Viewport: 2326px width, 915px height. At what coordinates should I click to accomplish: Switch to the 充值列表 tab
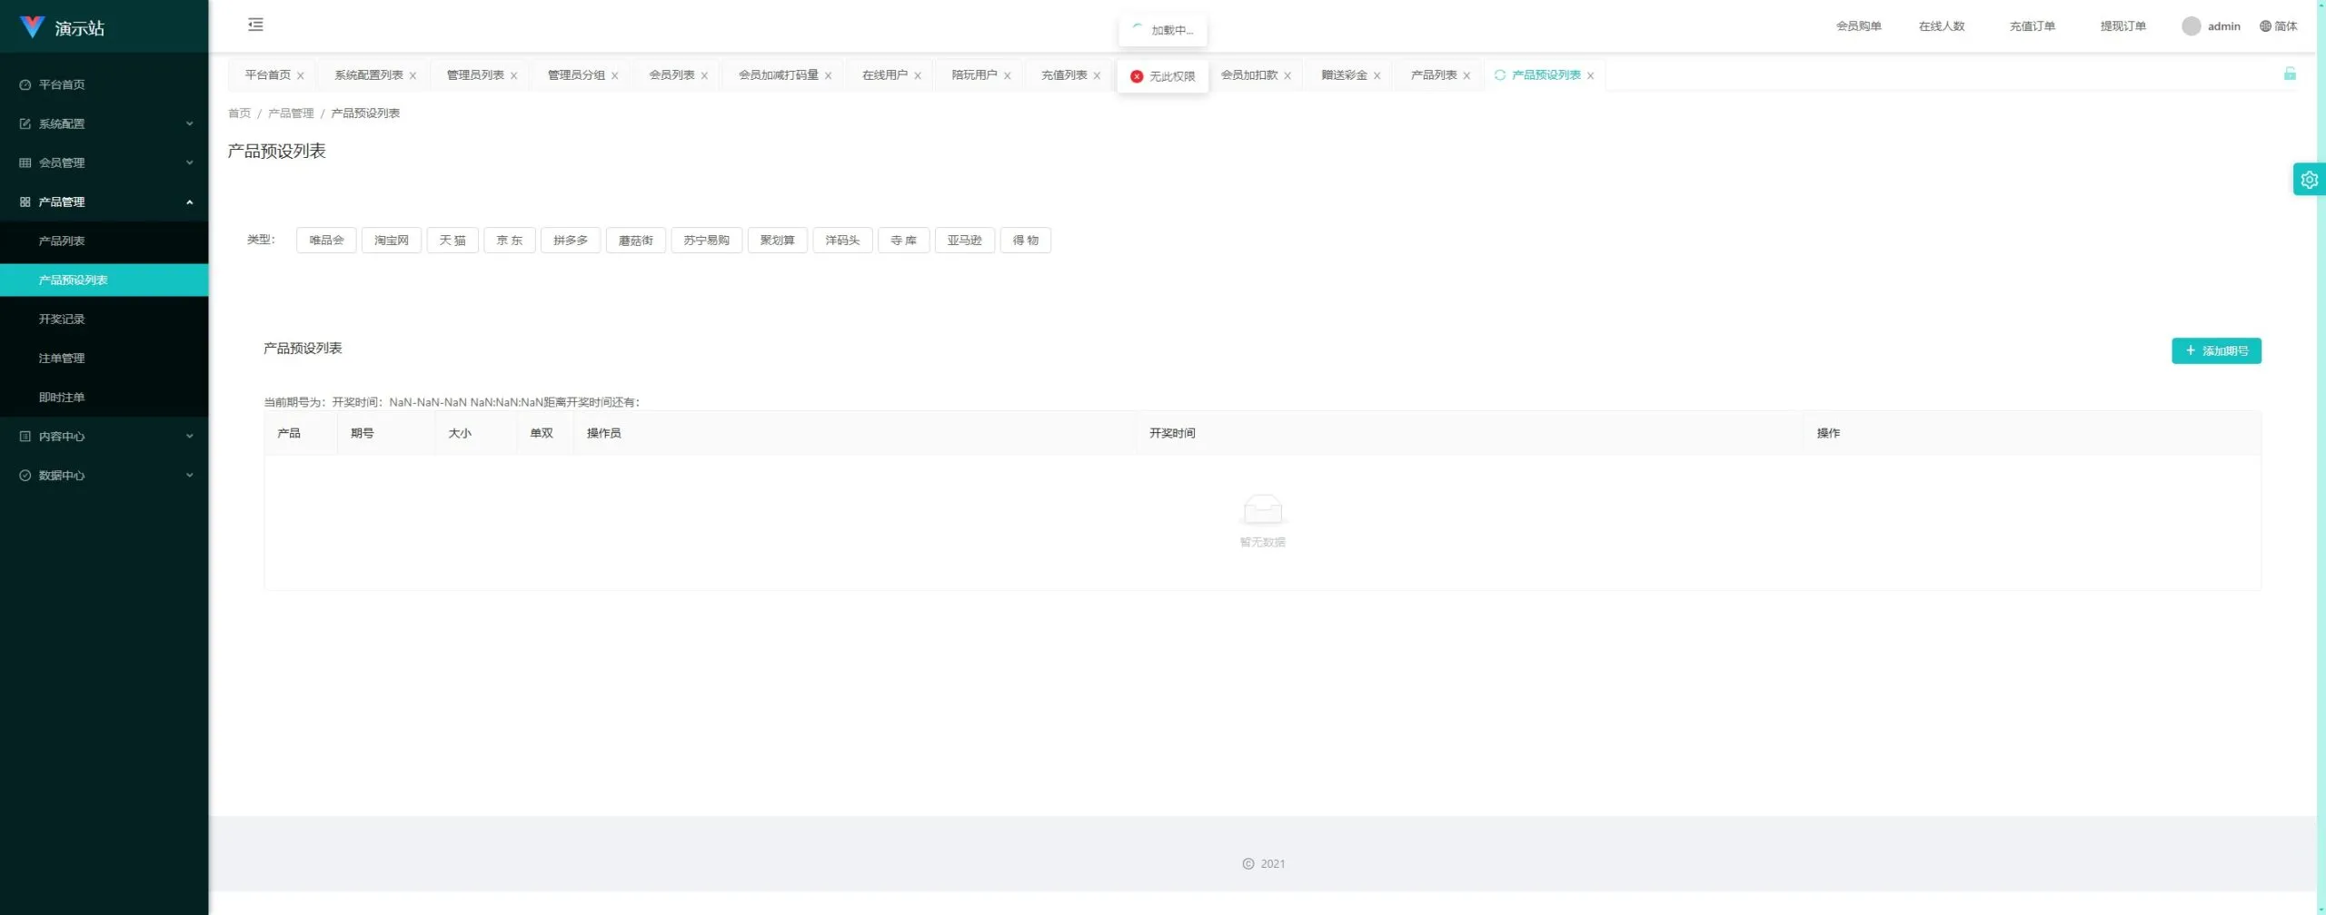point(1064,75)
